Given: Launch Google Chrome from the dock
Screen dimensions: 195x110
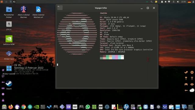Looking at the screenshot, I should click(x=23, y=107).
